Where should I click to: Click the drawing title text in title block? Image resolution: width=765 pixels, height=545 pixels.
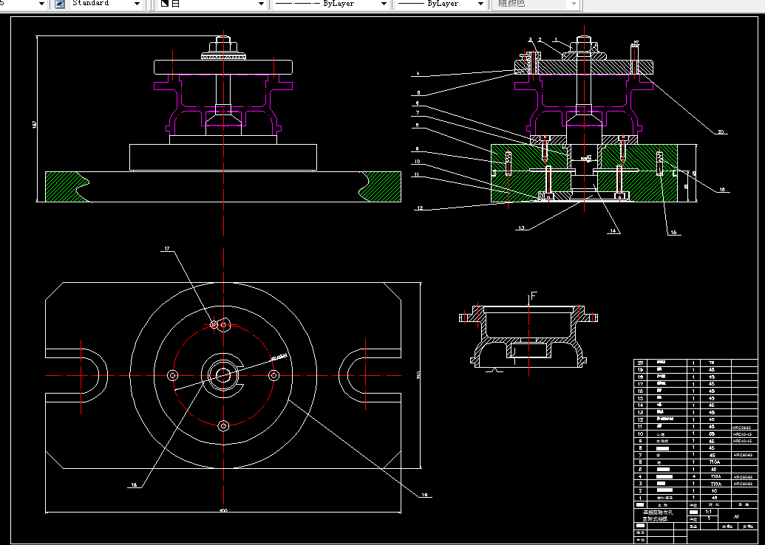(x=658, y=515)
